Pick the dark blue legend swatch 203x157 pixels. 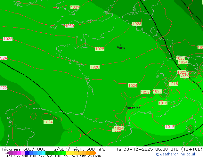(x=27, y=153)
